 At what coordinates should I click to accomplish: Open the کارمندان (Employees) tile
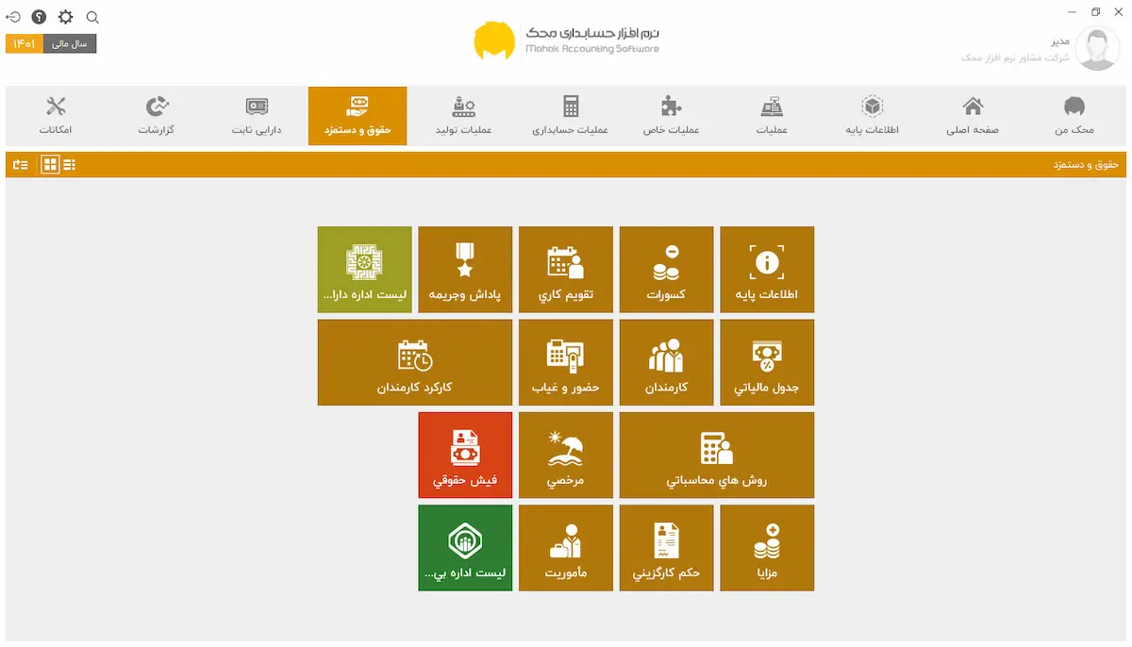[x=666, y=362]
